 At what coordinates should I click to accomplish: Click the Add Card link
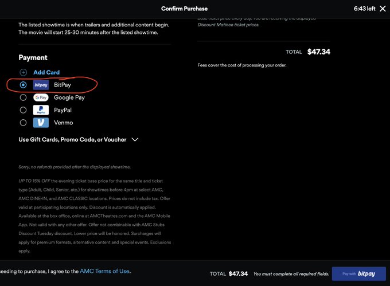tap(46, 72)
